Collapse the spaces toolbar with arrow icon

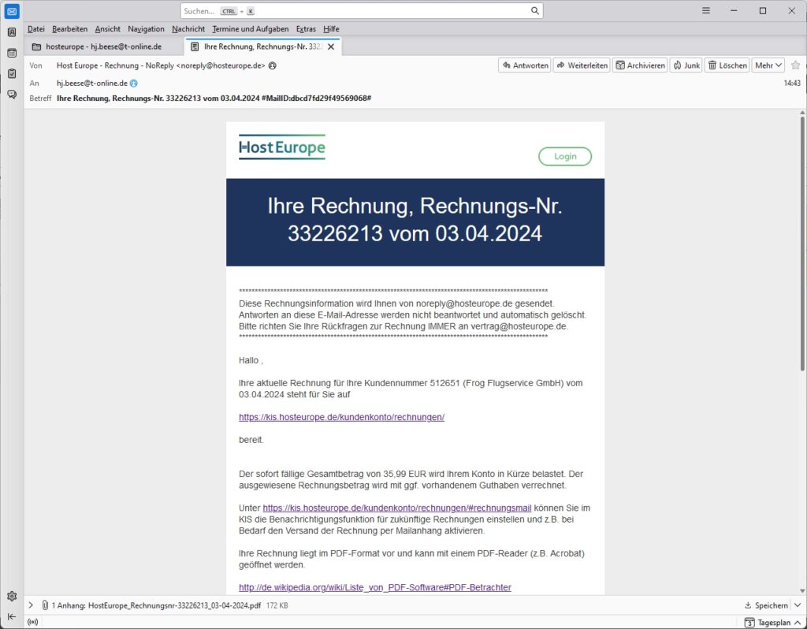[x=12, y=616]
